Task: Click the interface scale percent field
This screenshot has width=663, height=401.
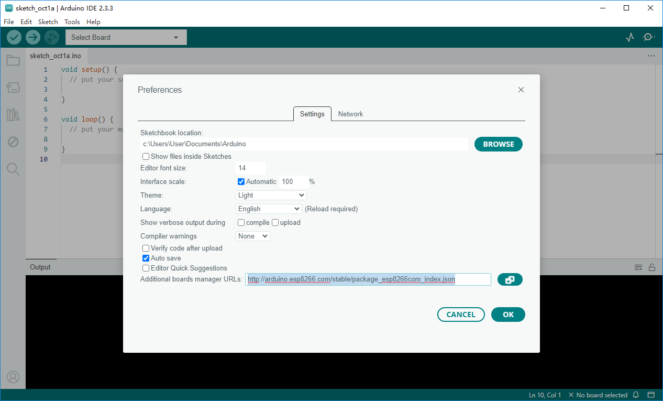Action: point(293,181)
